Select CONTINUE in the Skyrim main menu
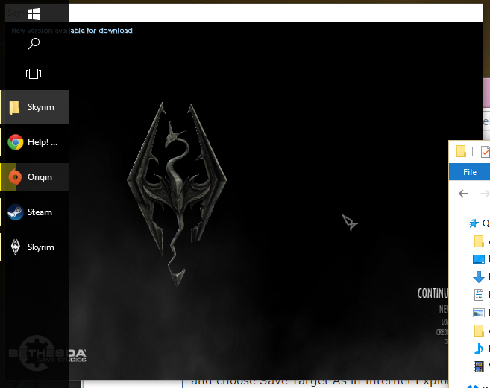 click(x=433, y=293)
